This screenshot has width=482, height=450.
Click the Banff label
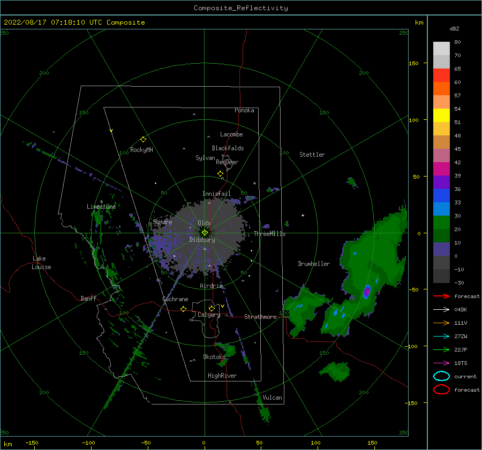(88, 298)
